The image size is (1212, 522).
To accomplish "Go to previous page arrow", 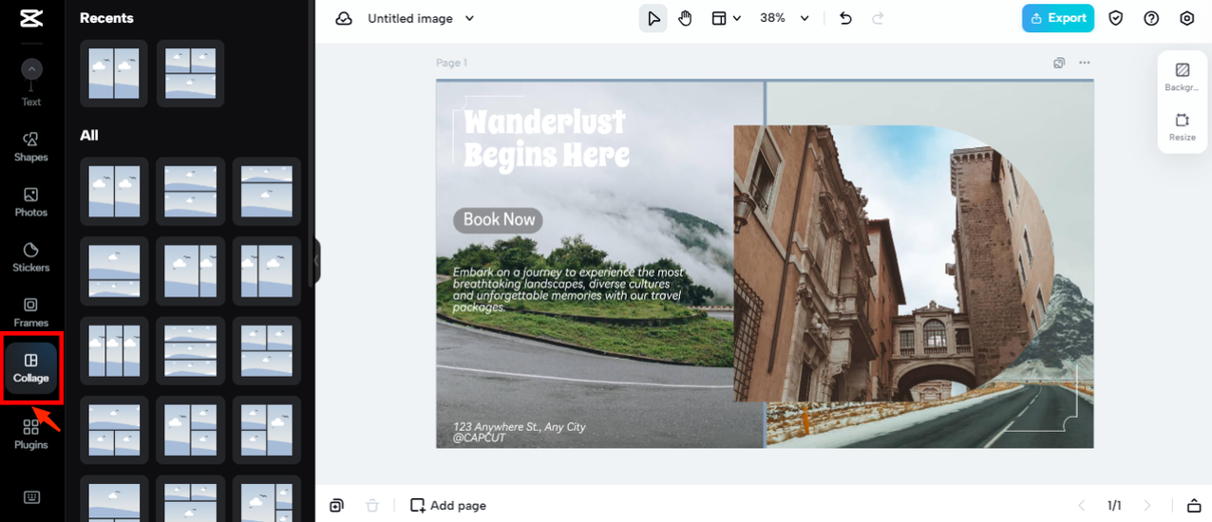I will click(x=1081, y=505).
